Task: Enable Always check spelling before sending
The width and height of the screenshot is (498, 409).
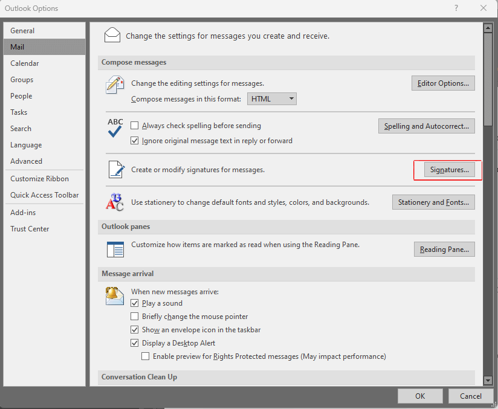Action: coord(134,126)
